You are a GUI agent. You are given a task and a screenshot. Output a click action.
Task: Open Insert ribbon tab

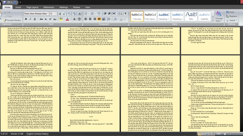(18, 7)
